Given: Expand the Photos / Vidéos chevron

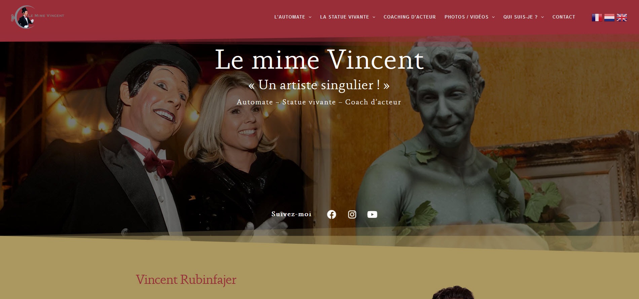Looking at the screenshot, I should (493, 17).
